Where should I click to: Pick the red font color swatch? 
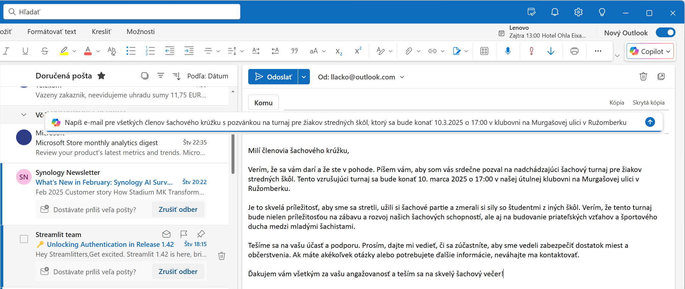tap(88, 51)
